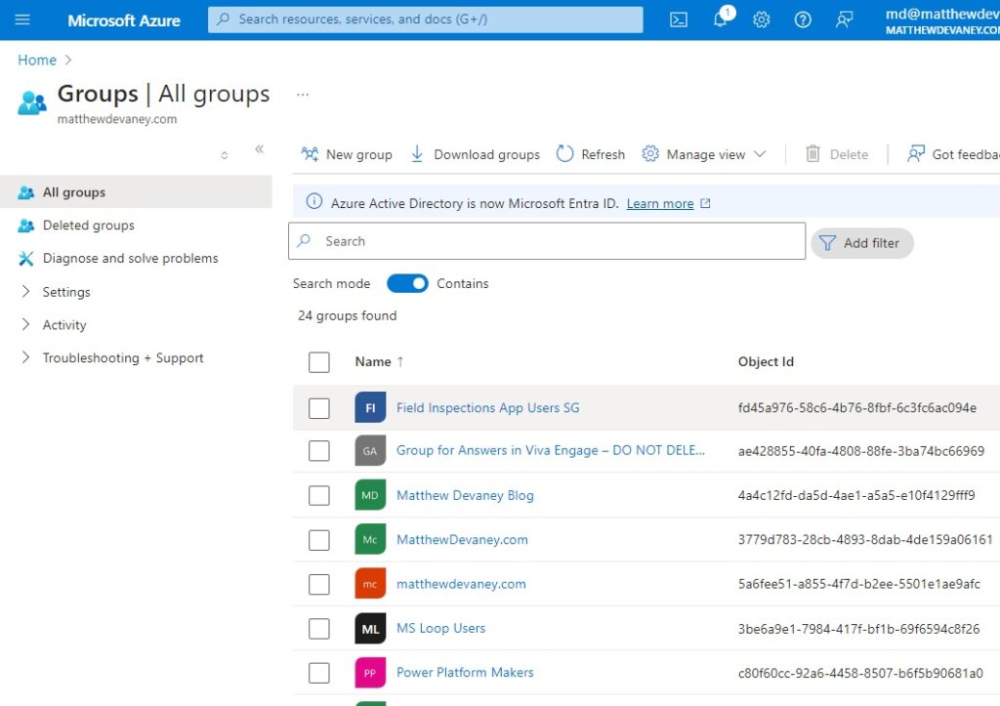Click the Matthew Devaney Blog MD avatar

point(370,495)
